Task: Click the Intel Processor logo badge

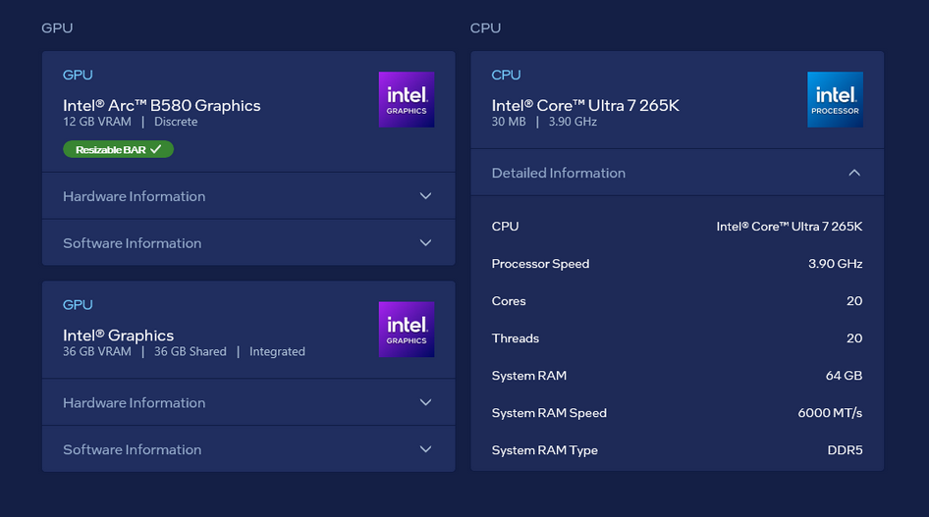Action: point(835,99)
